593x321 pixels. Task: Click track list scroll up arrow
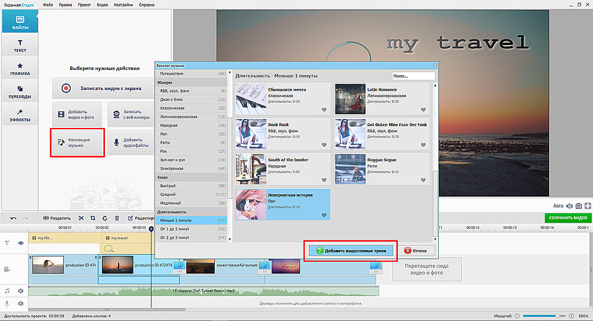click(x=435, y=85)
